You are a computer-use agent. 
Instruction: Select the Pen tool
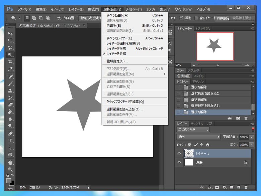pos(10,134)
